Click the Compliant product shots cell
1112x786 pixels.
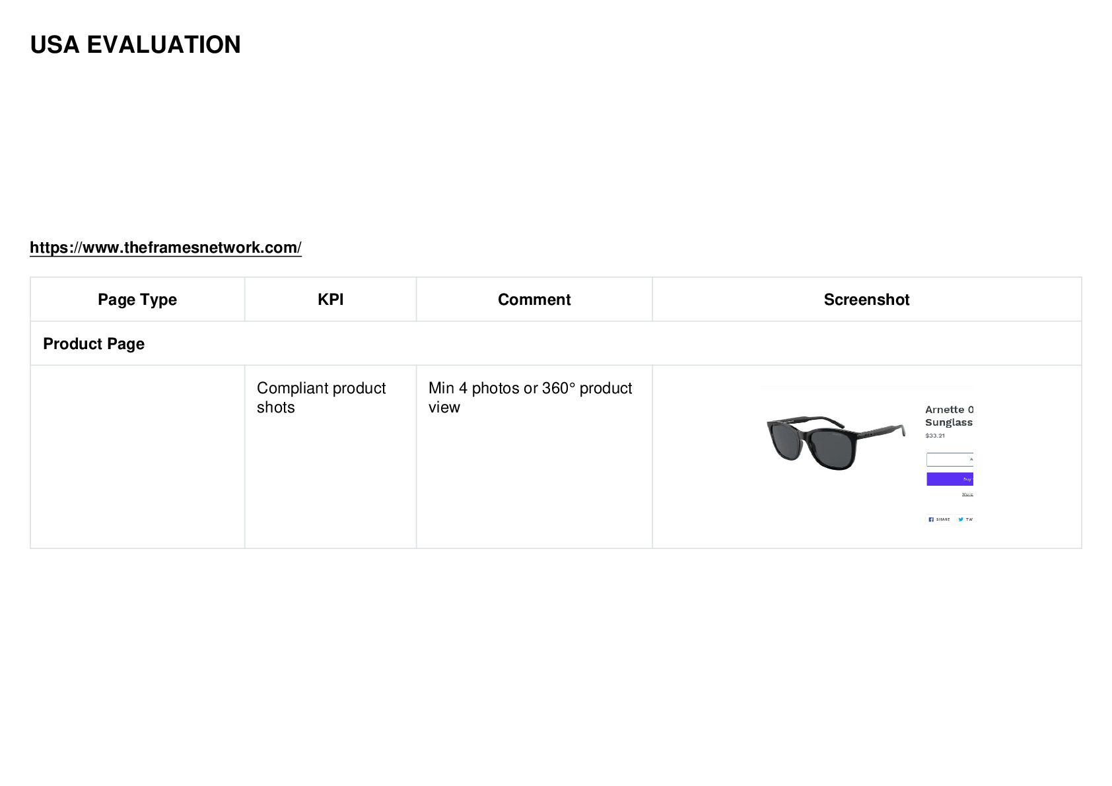click(x=330, y=457)
